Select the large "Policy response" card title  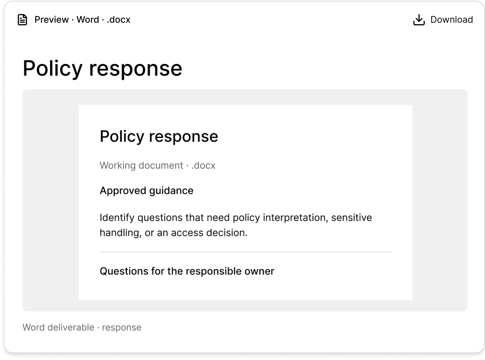103,69
